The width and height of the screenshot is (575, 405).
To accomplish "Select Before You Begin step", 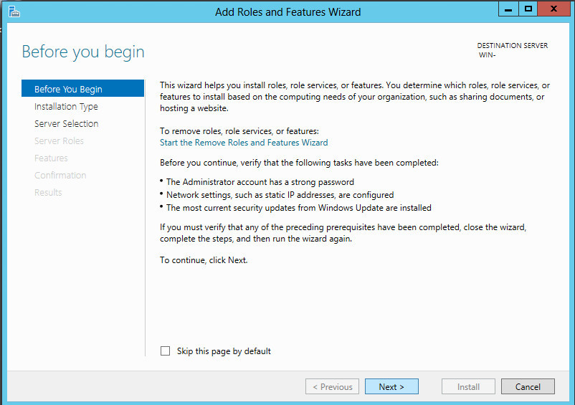I will [x=83, y=89].
